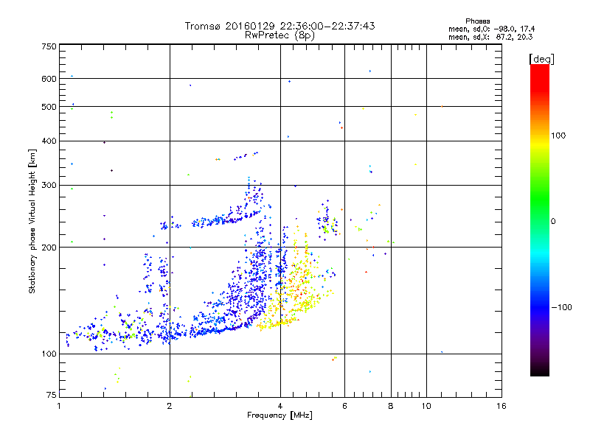590x442 pixels.
Task: Click the x-axis tick label '4'
Action: coord(280,406)
